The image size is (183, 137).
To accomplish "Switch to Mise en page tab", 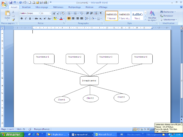I will 42,7.
